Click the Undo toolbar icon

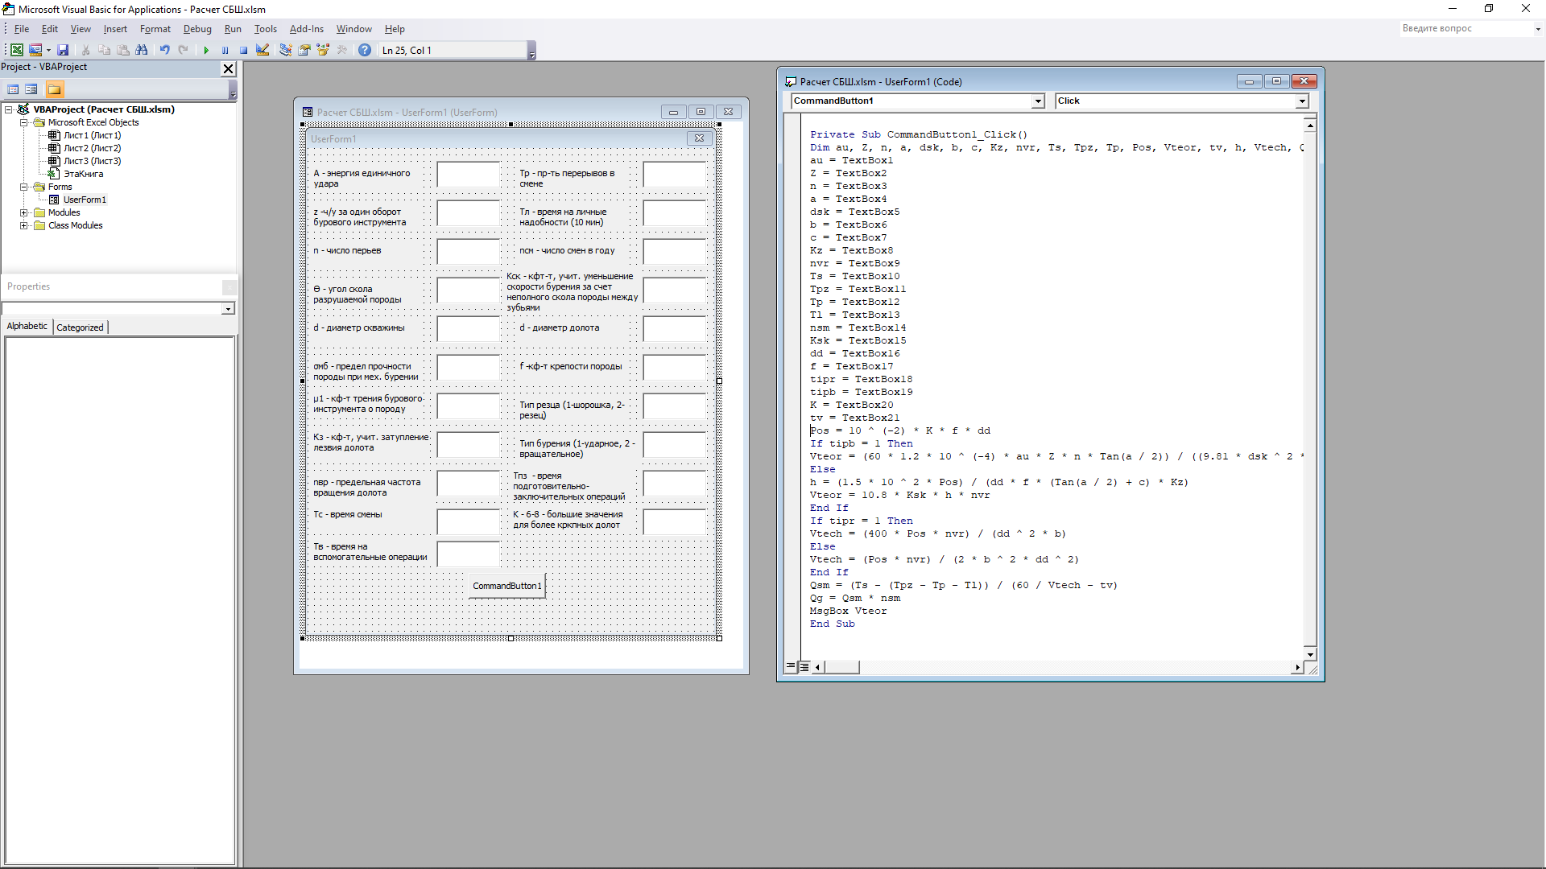point(164,50)
